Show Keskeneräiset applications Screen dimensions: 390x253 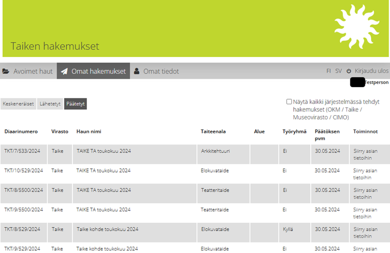point(18,104)
